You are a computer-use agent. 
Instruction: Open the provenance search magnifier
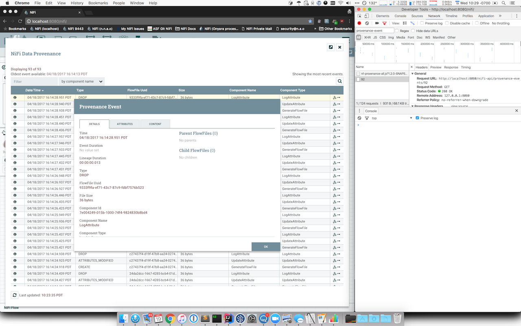339,81
